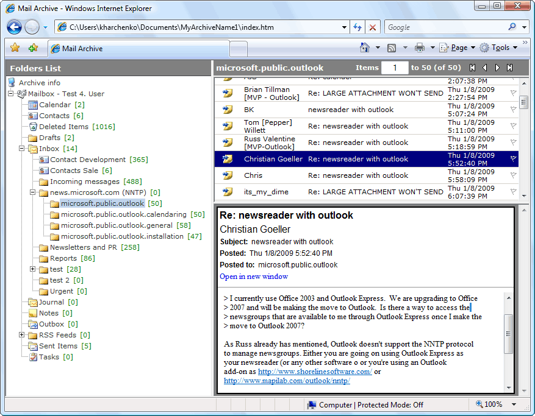Click the Archive info icon

12,82
